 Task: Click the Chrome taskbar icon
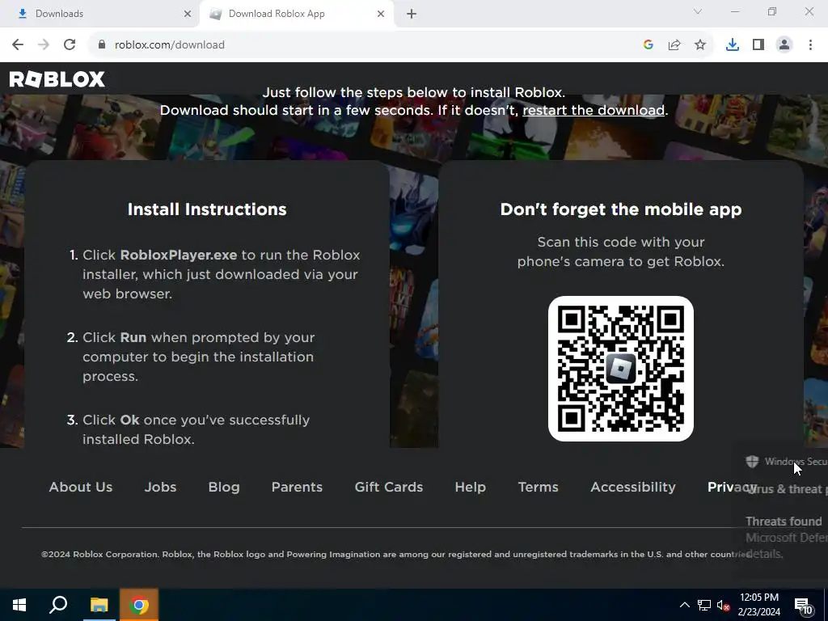coord(139,605)
